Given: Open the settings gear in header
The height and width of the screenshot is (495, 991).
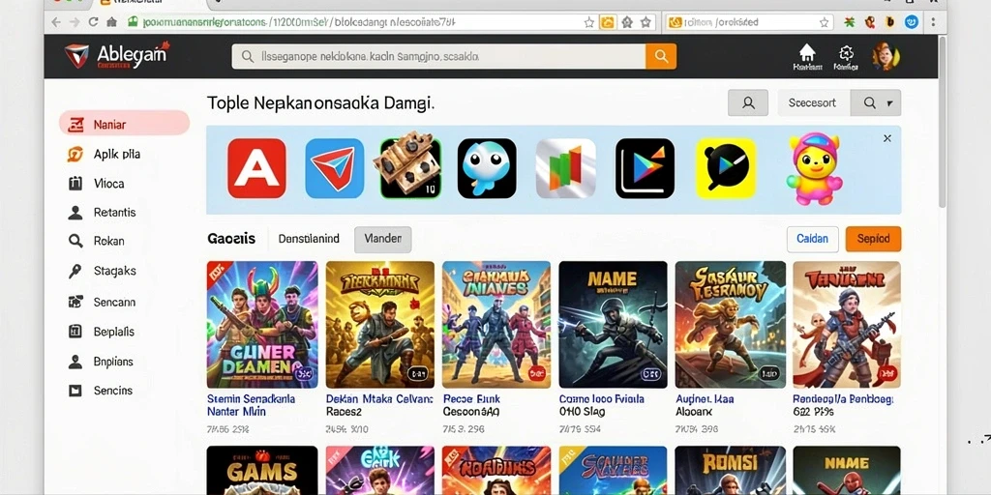Looking at the screenshot, I should [x=846, y=56].
